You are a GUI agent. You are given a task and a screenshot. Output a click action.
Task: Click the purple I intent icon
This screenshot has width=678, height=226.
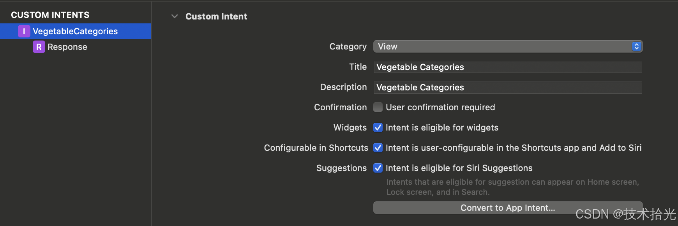coord(24,31)
